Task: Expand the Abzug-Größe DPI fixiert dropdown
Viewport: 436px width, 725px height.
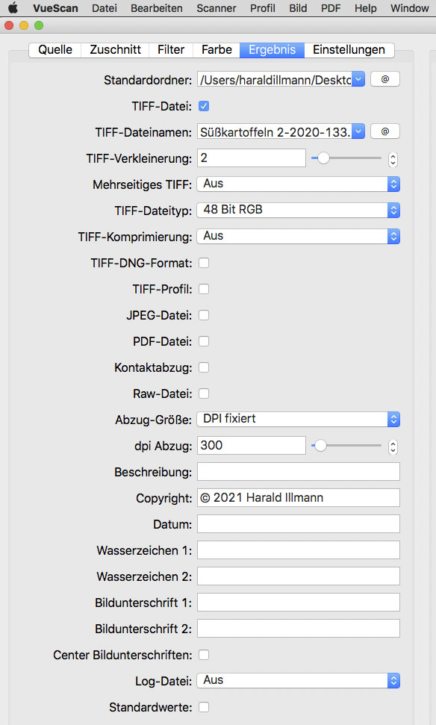Action: tap(298, 420)
